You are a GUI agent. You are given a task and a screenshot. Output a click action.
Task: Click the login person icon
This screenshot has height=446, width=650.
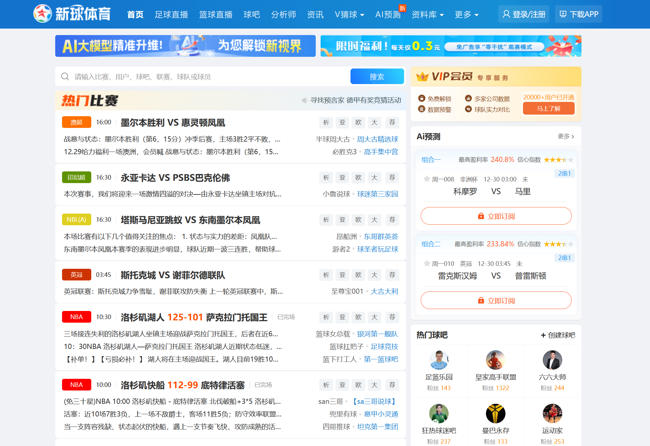pyautogui.click(x=505, y=14)
